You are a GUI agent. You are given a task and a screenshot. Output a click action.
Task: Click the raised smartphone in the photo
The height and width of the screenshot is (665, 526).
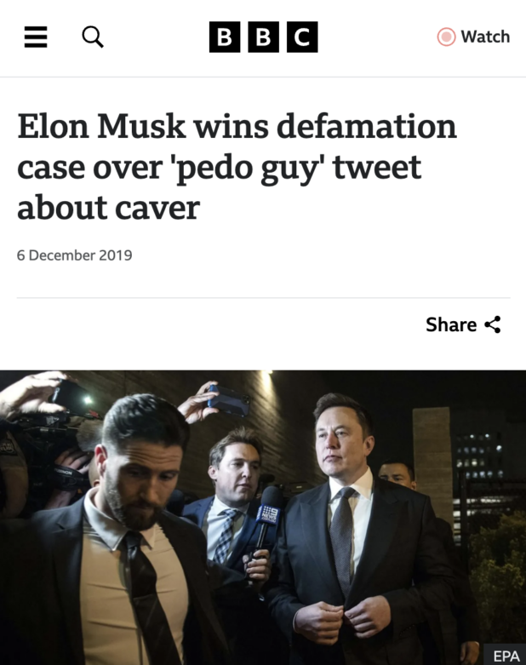tap(230, 400)
